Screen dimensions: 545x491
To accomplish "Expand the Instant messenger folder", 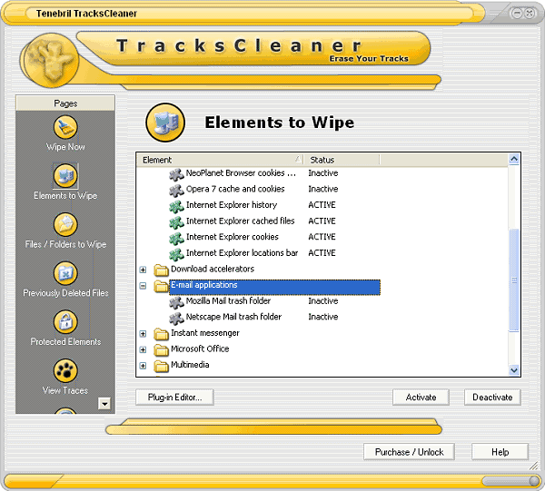I will pyautogui.click(x=143, y=334).
